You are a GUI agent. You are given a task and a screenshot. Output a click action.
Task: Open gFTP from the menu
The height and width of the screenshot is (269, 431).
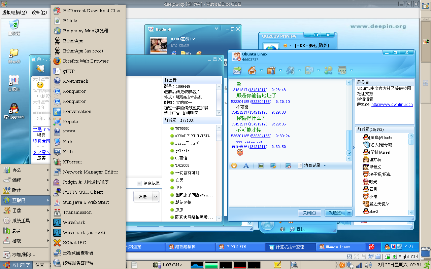(88, 71)
